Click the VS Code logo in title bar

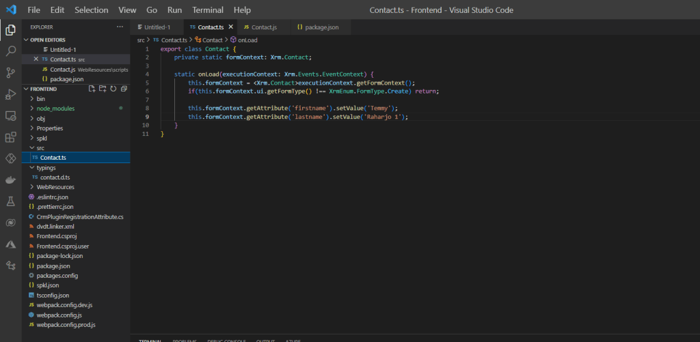coord(12,10)
